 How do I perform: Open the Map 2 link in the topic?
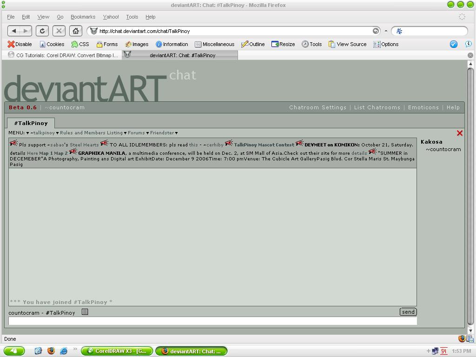(61, 153)
